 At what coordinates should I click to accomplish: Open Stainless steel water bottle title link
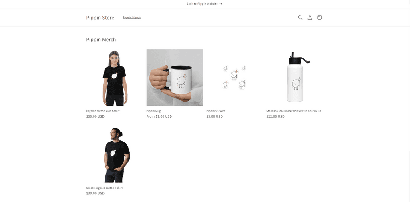[x=293, y=111]
